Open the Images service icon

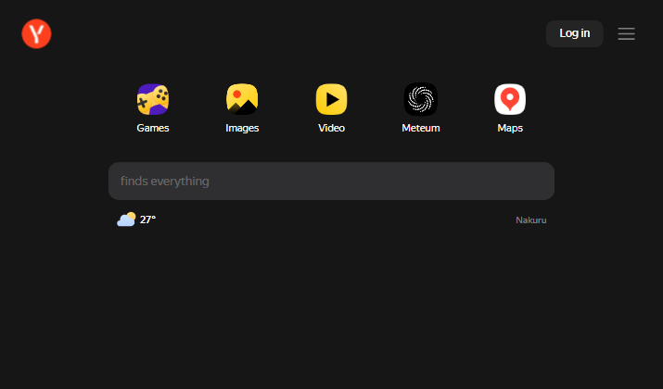(x=242, y=100)
